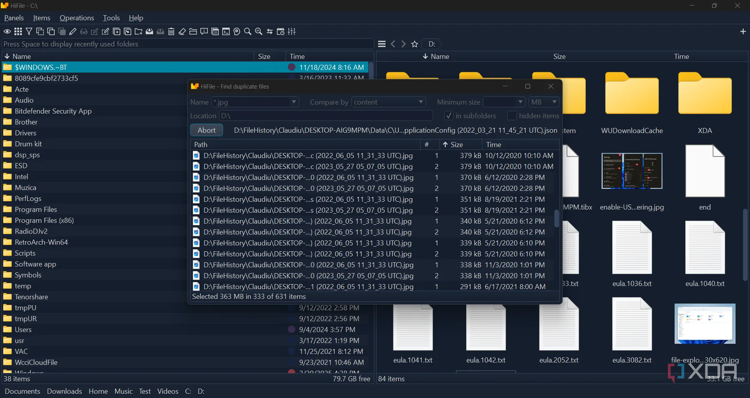Jump to Downloads bookmark at bottom

pyautogui.click(x=64, y=391)
